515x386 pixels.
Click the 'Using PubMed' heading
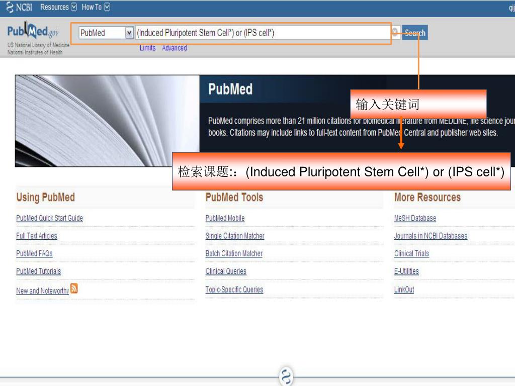46,197
